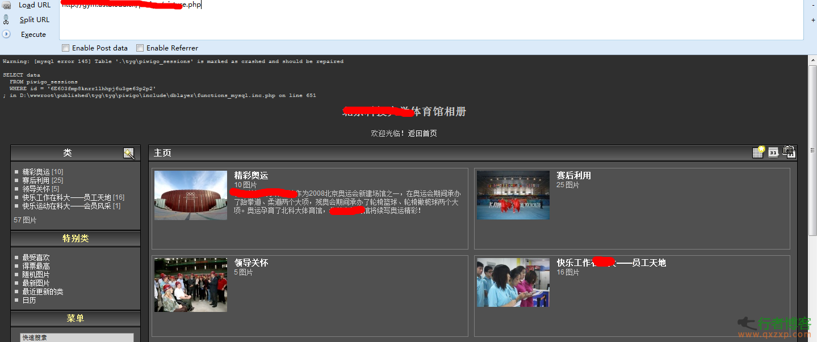Open 精彩奥运 album title in main panel

(x=251, y=176)
